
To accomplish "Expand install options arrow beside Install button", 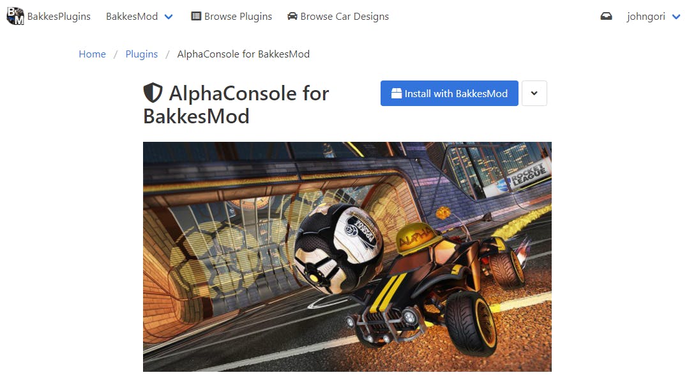I will tap(534, 93).
